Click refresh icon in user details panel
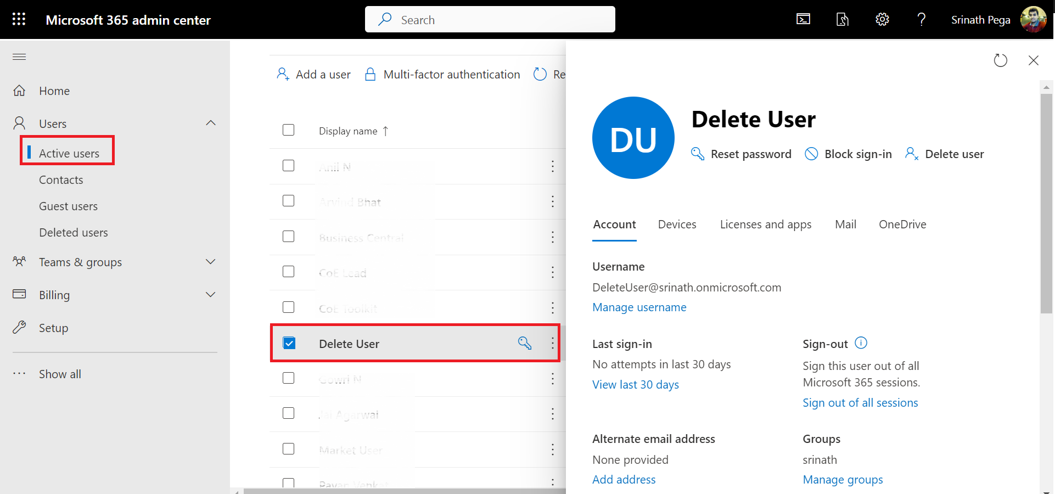Image resolution: width=1055 pixels, height=494 pixels. (1000, 60)
